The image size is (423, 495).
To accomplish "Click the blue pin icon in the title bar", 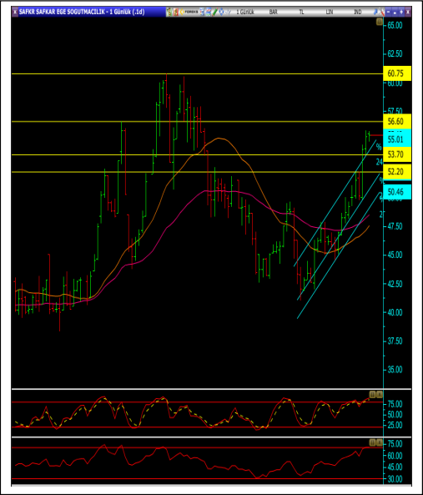I will 375,12.
